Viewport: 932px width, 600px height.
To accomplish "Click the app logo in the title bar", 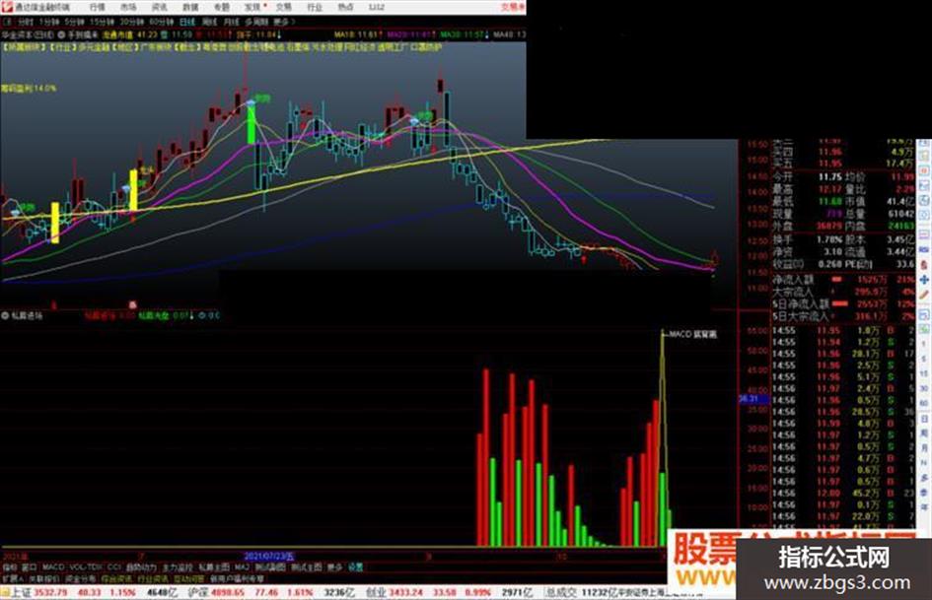I will point(7,7).
